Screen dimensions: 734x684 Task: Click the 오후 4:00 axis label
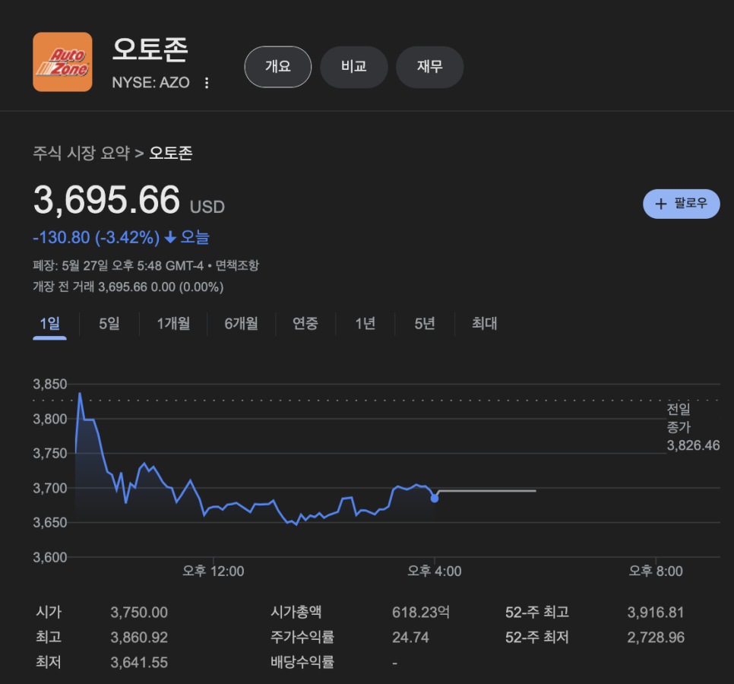435,572
